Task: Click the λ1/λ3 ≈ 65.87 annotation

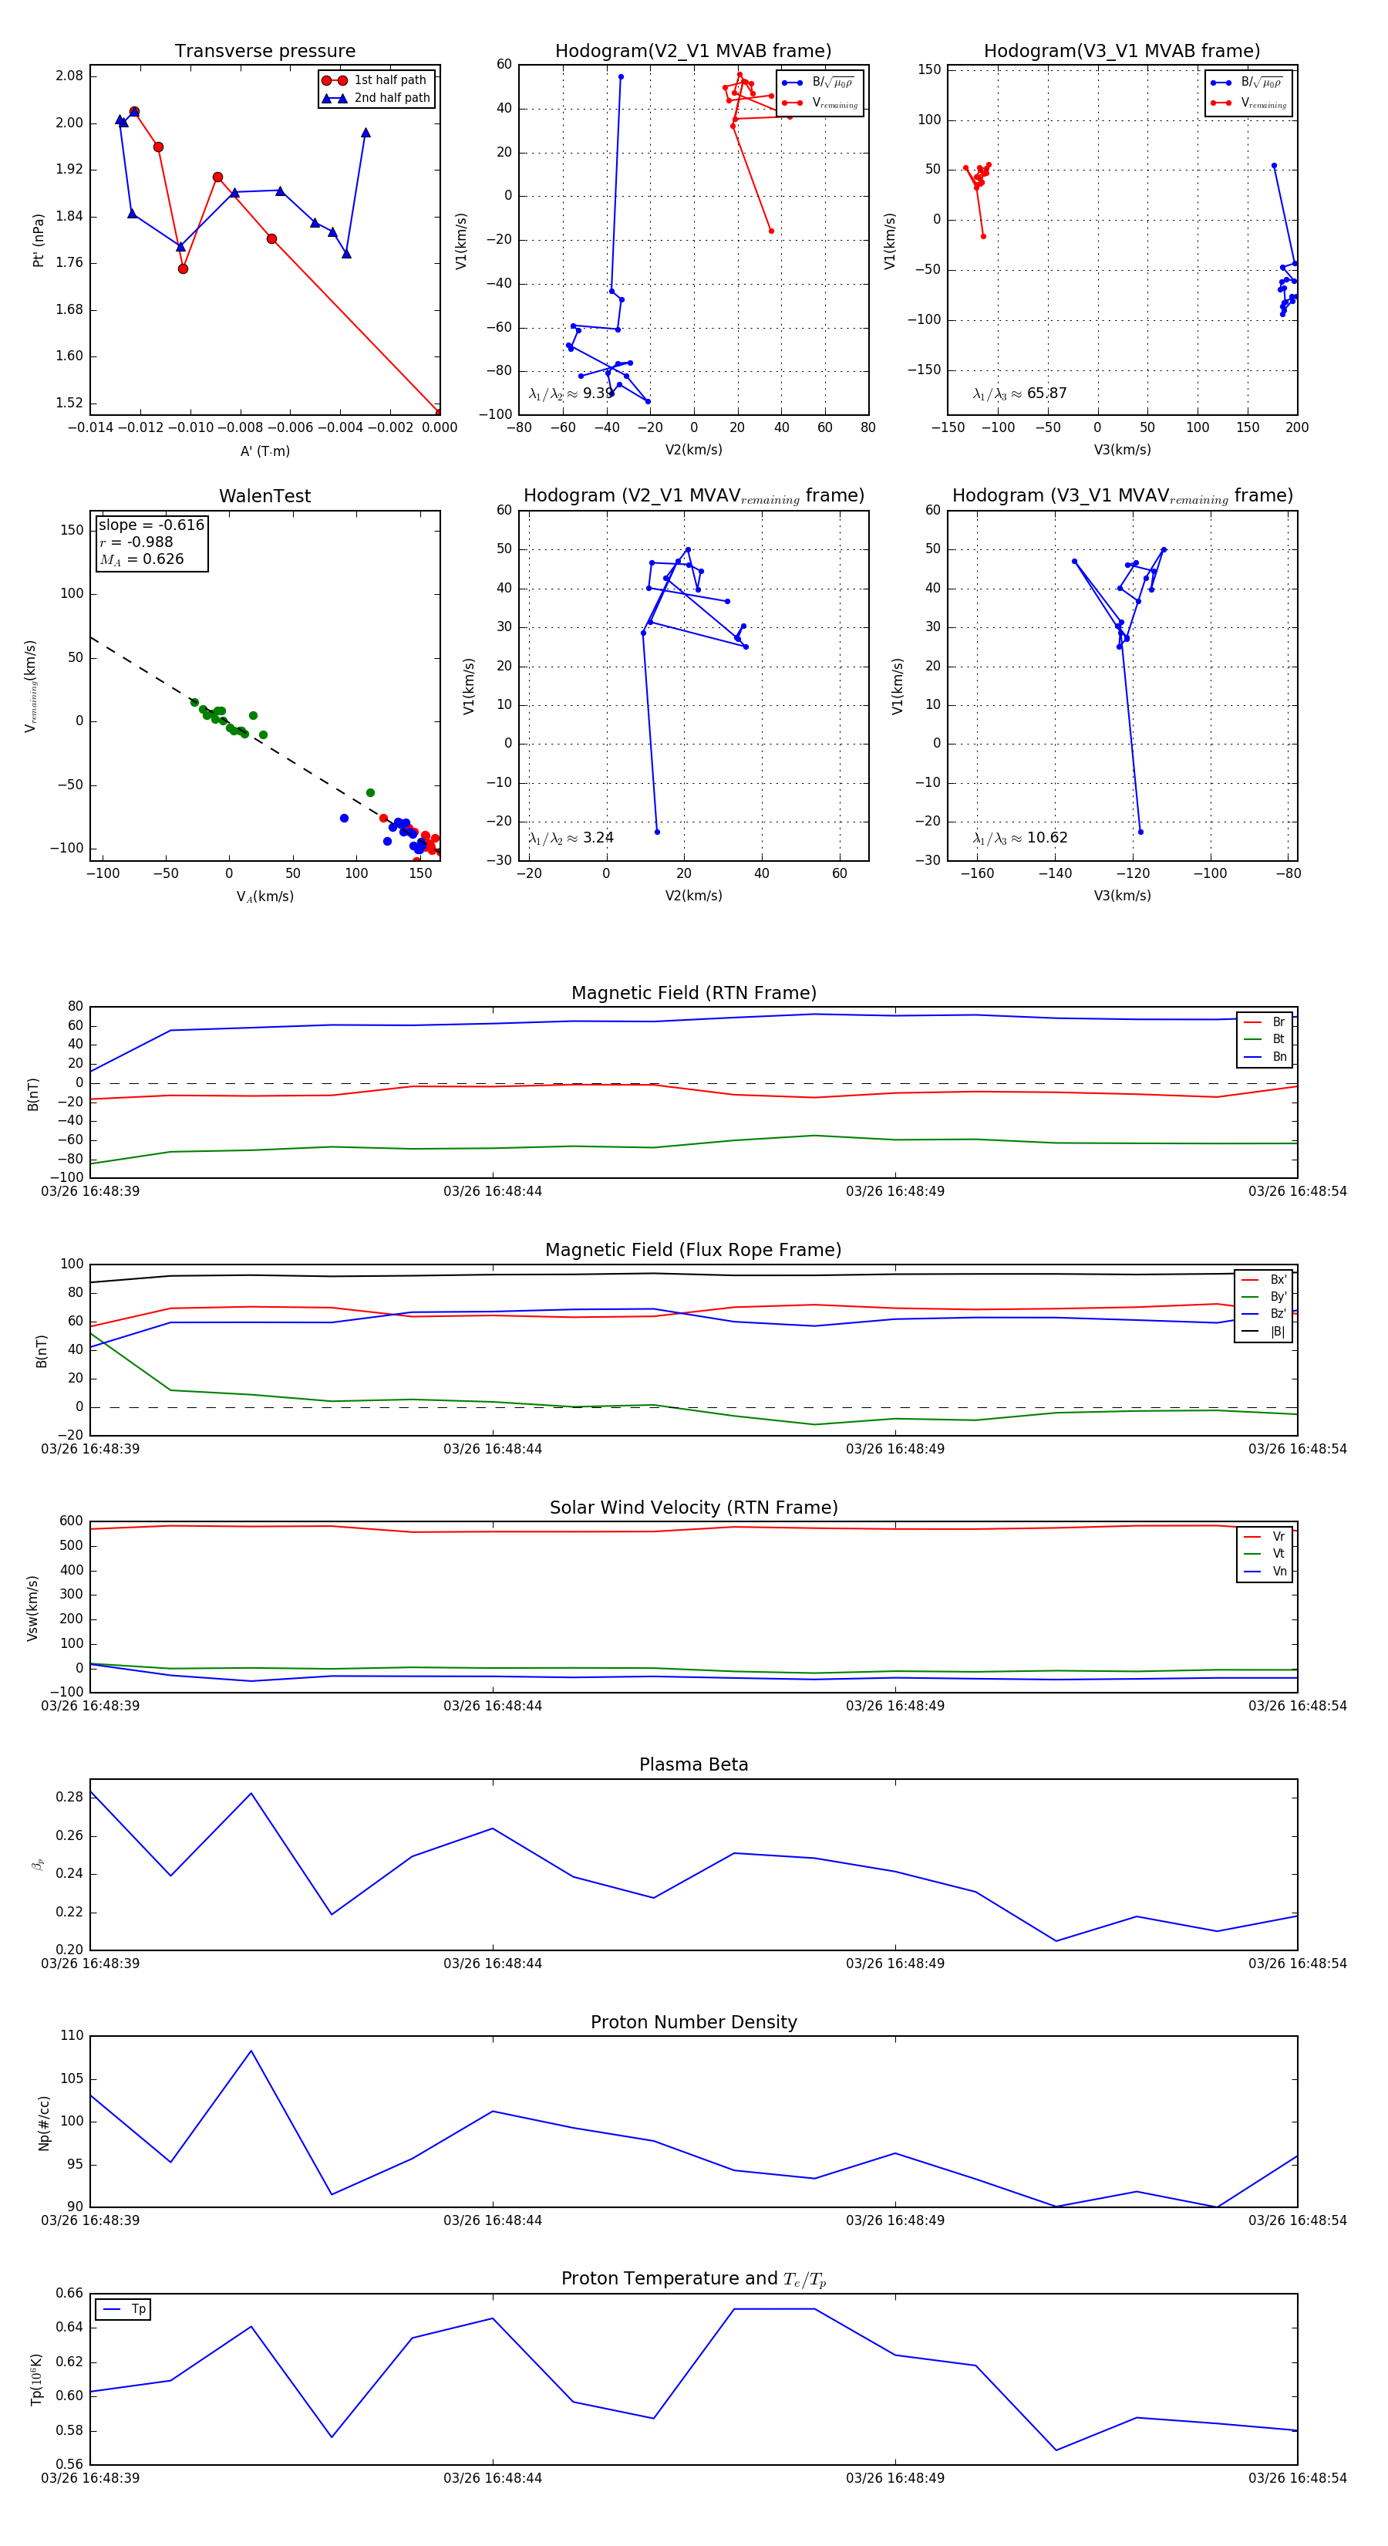Action: tap(1019, 393)
